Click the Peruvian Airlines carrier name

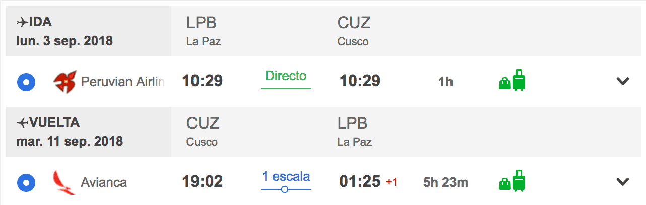coord(123,82)
